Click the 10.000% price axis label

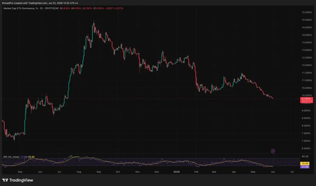click(x=307, y=95)
